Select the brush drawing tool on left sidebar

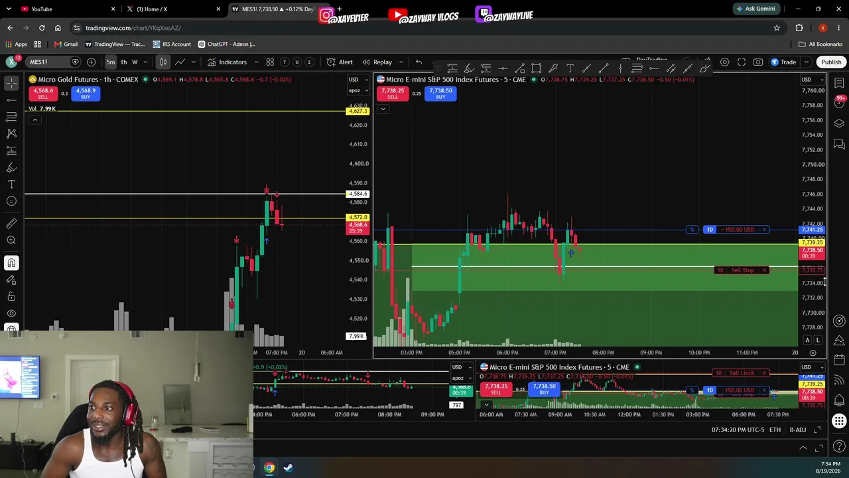pos(11,167)
